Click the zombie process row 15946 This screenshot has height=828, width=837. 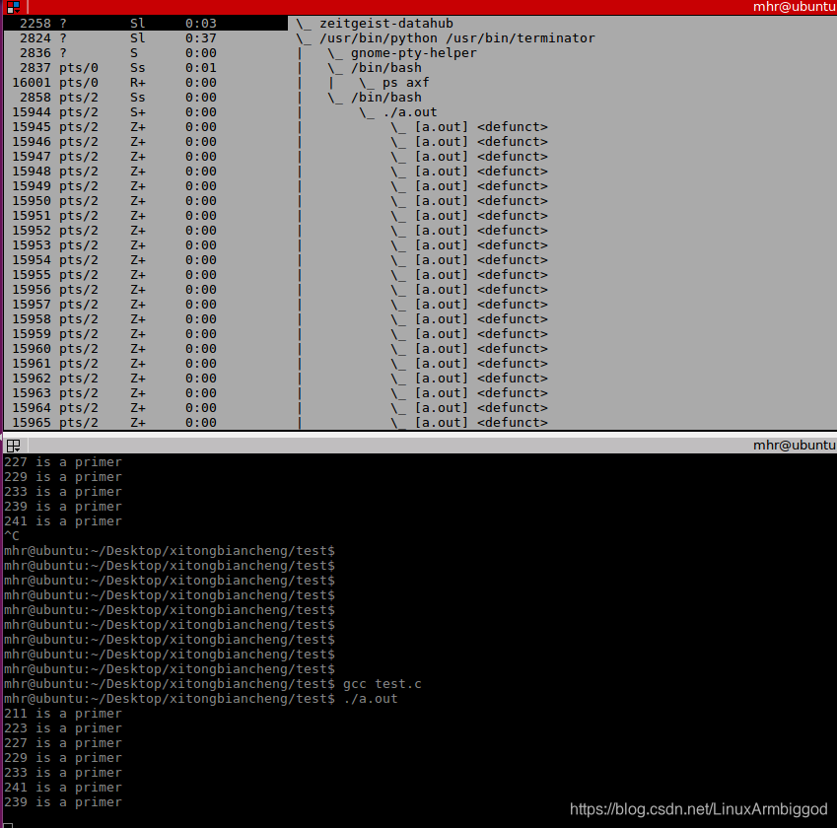click(280, 142)
